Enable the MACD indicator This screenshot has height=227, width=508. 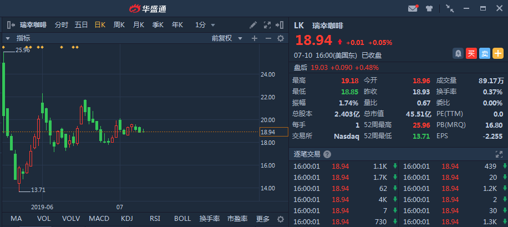(x=99, y=219)
